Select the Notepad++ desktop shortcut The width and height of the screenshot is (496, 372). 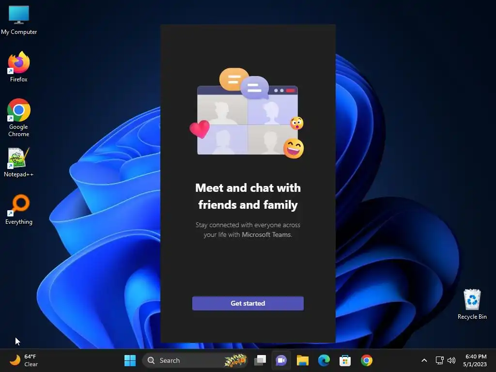(19, 162)
